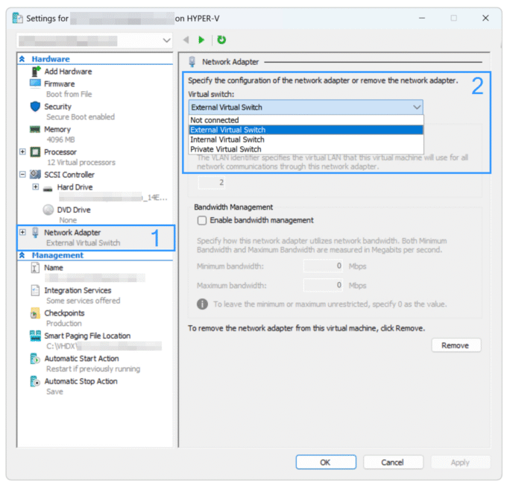Click the Automatic Stop Action icon
Image resolution: width=507 pixels, height=485 pixels.
click(x=35, y=381)
